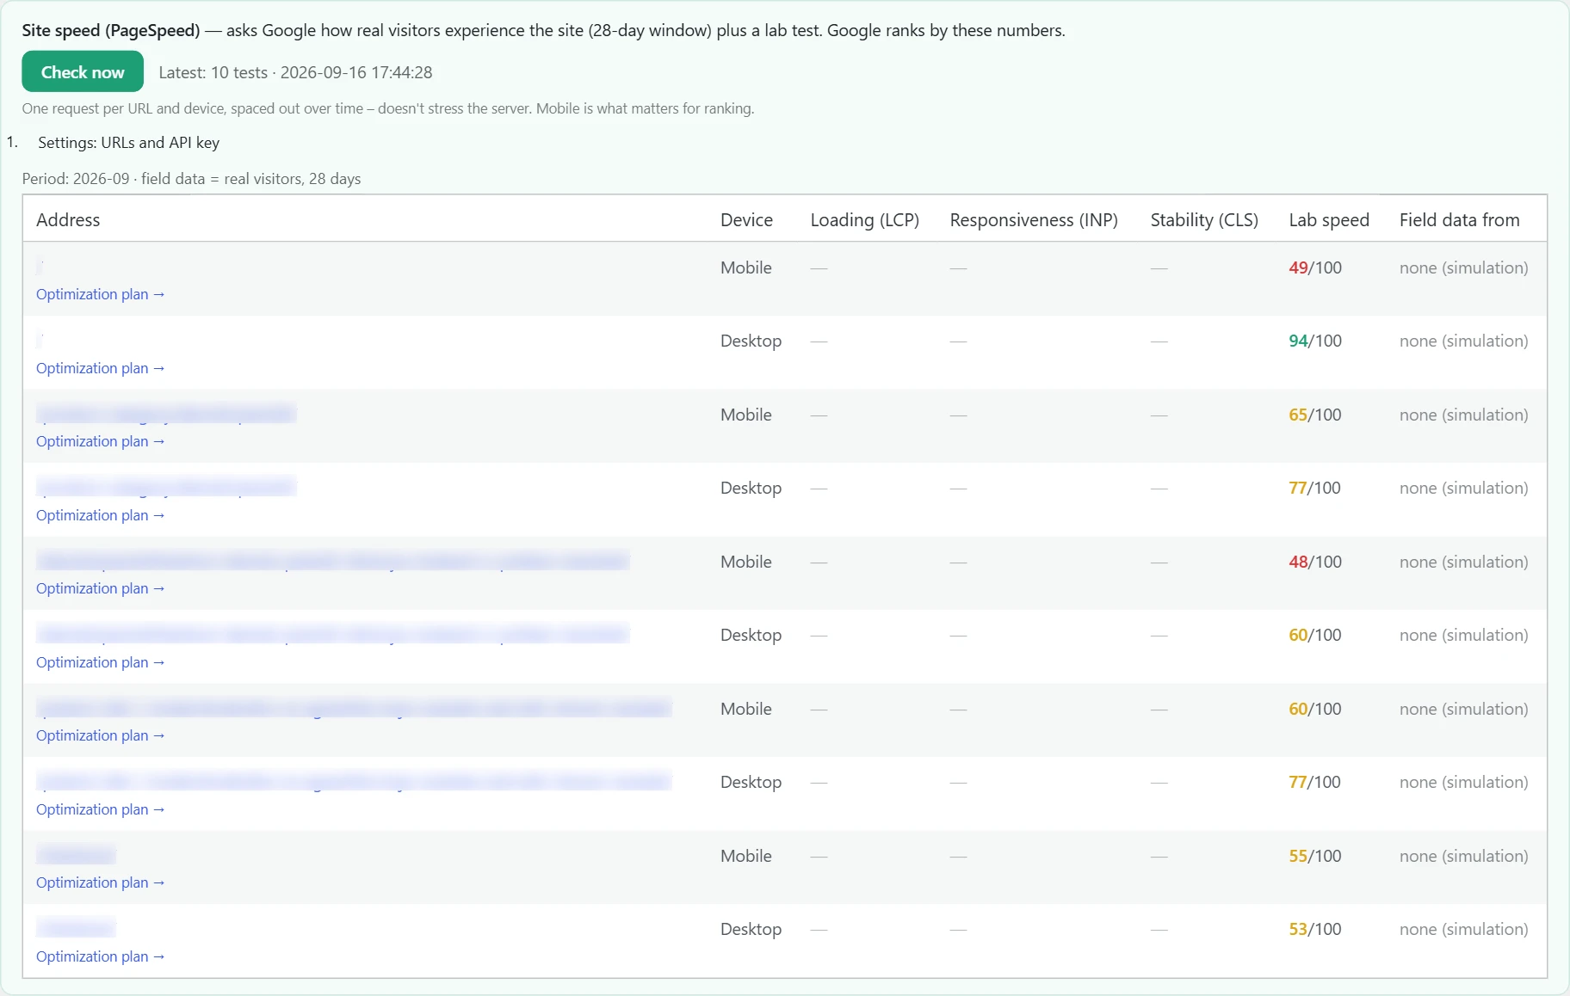Click the green Check now button
Image resolution: width=1570 pixels, height=996 pixels.
[83, 72]
